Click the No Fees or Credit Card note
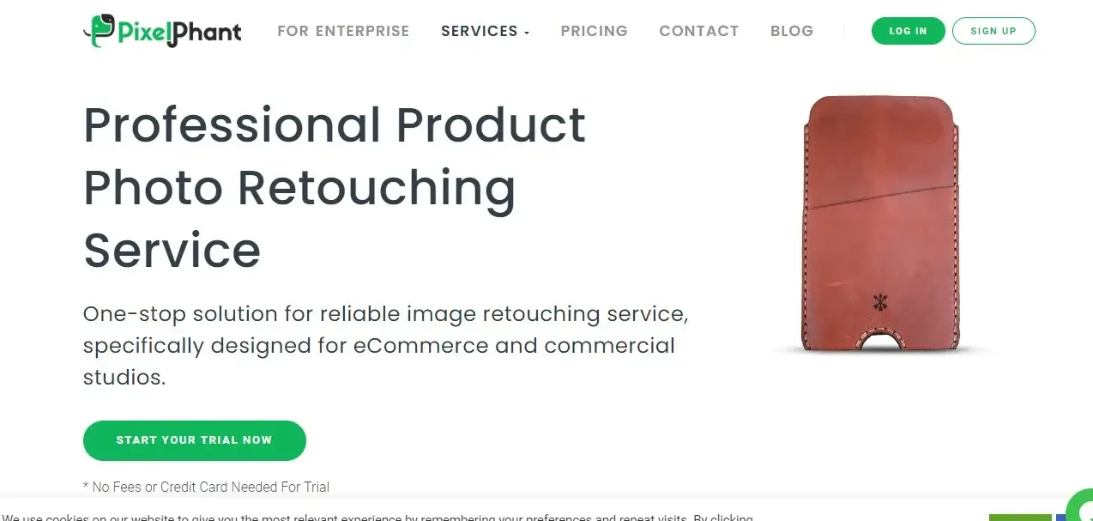The height and width of the screenshot is (521, 1093). tap(207, 487)
